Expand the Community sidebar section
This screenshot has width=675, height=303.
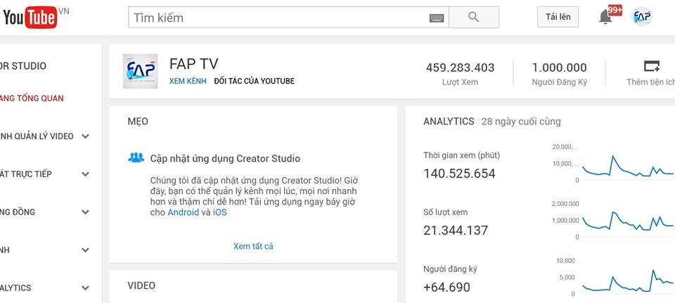pos(85,212)
